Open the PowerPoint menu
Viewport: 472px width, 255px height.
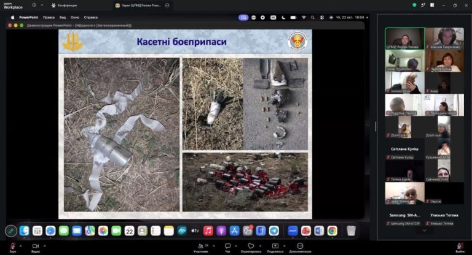tap(29, 17)
